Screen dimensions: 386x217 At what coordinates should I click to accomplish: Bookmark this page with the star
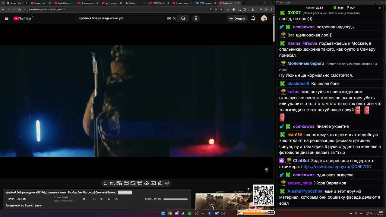click(221, 9)
